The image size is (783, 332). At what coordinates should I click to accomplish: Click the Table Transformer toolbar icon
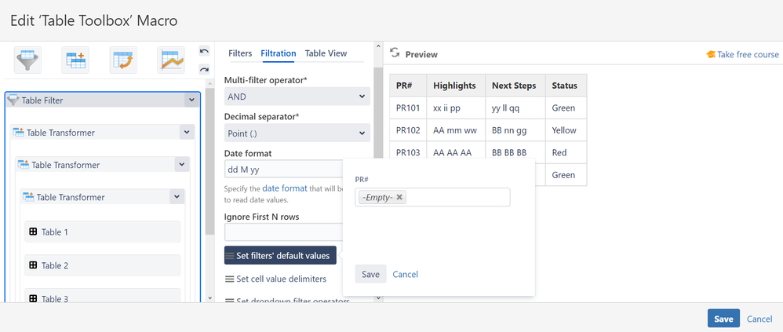[x=76, y=60]
